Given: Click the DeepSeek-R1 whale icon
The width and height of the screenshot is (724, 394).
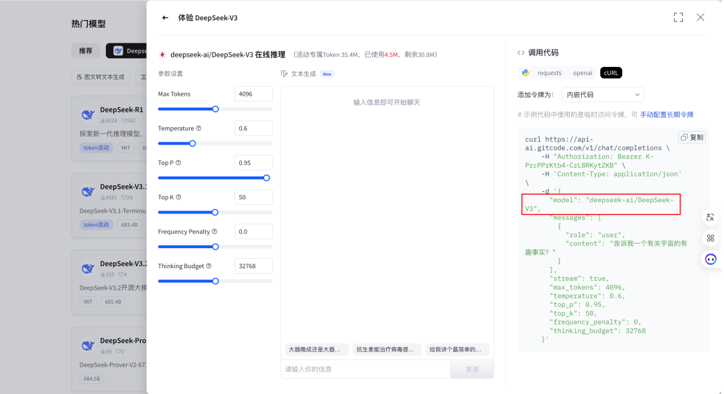Looking at the screenshot, I should click(88, 114).
